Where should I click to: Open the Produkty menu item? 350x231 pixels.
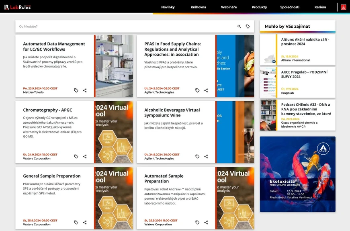click(259, 7)
